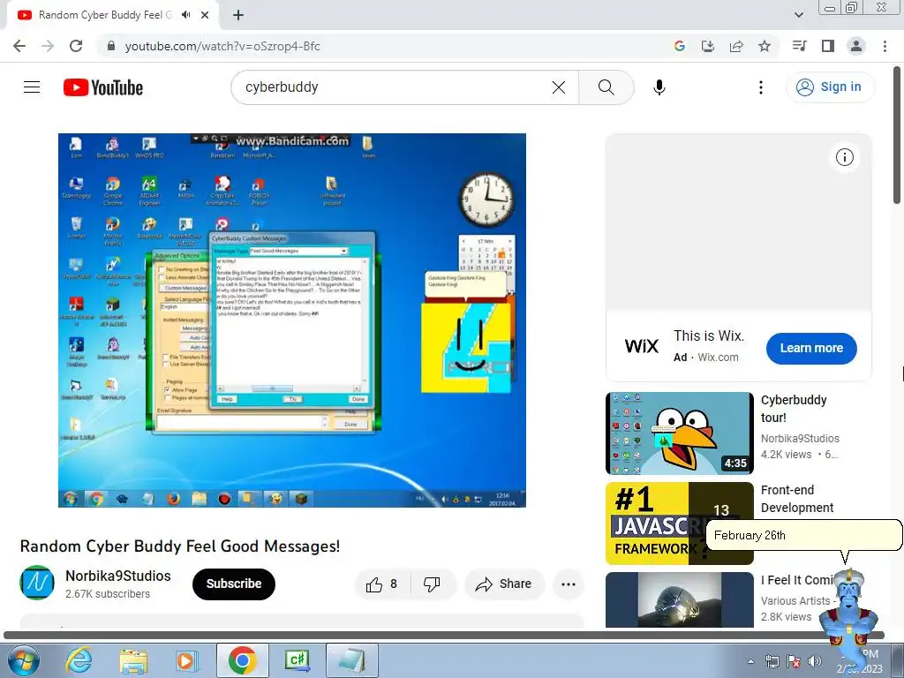This screenshot has width=904, height=678.
Task: Open the JavaScript framework video thumbnail
Action: (x=680, y=524)
